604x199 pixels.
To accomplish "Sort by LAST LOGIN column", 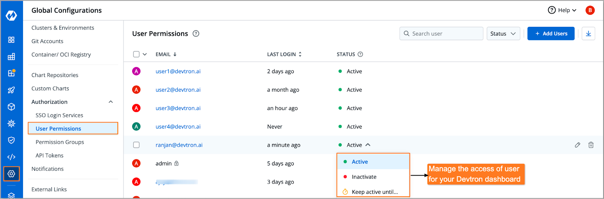I will click(284, 54).
